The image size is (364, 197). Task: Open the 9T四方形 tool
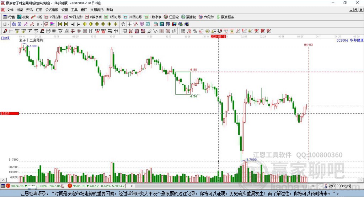point(133,17)
